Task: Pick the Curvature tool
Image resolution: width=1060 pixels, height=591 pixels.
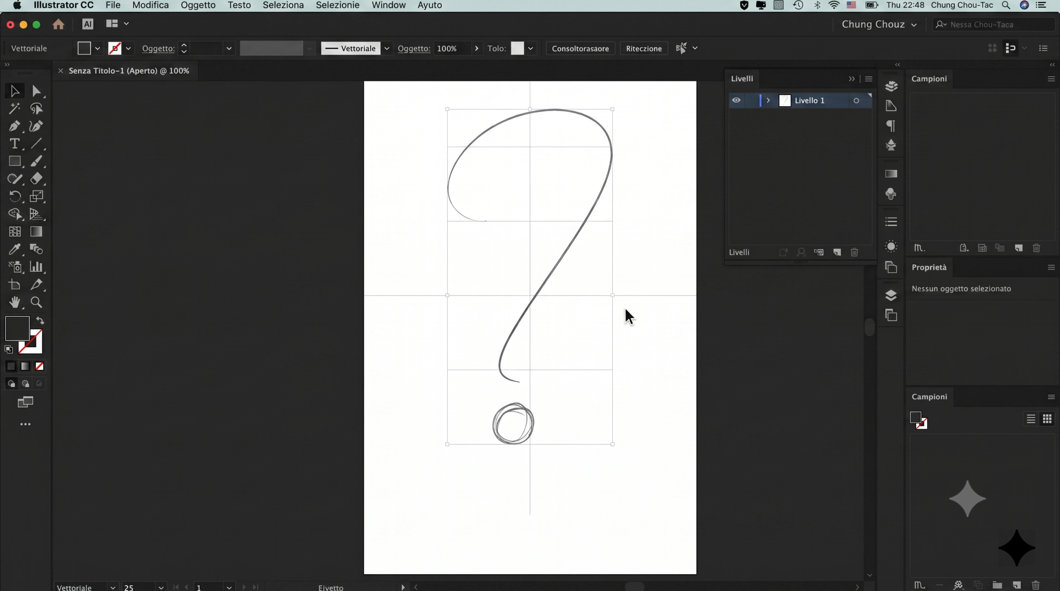Action: coord(36,126)
